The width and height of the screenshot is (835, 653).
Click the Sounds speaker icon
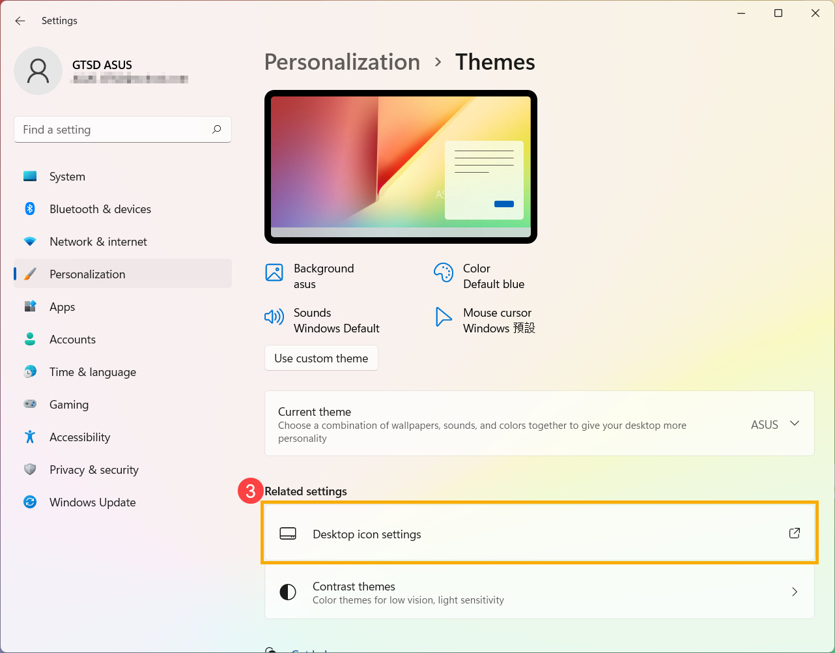(x=274, y=317)
